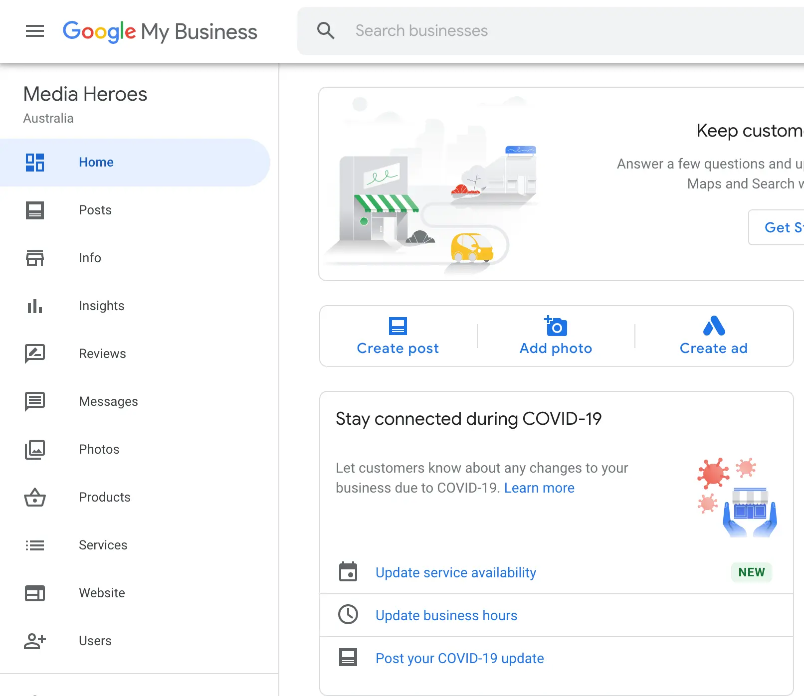Click the Add photo label

tap(556, 348)
